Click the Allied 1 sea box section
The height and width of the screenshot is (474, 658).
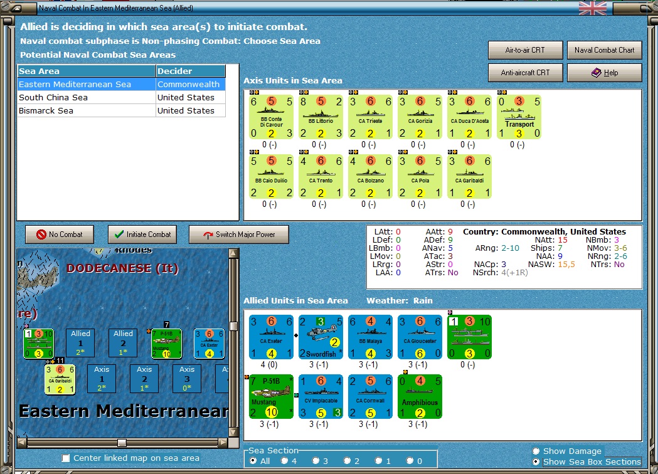click(x=80, y=343)
